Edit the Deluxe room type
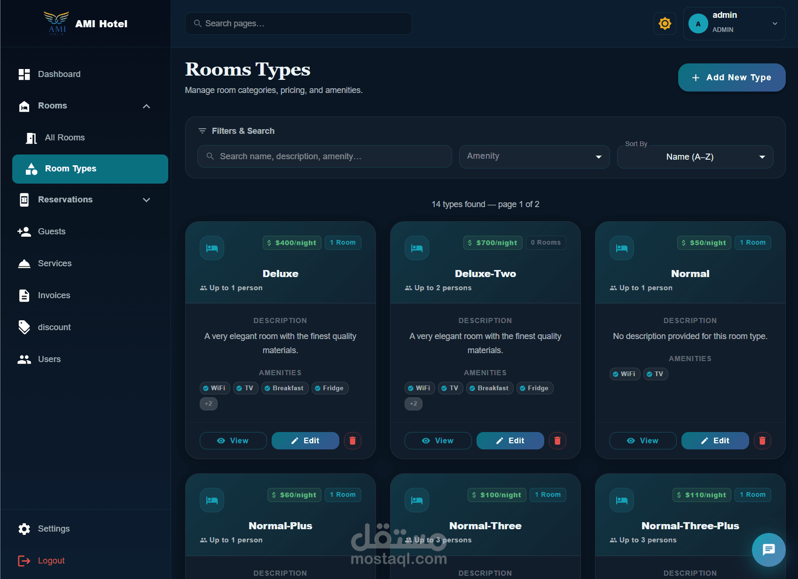Viewport: 798px width, 579px height. point(305,440)
